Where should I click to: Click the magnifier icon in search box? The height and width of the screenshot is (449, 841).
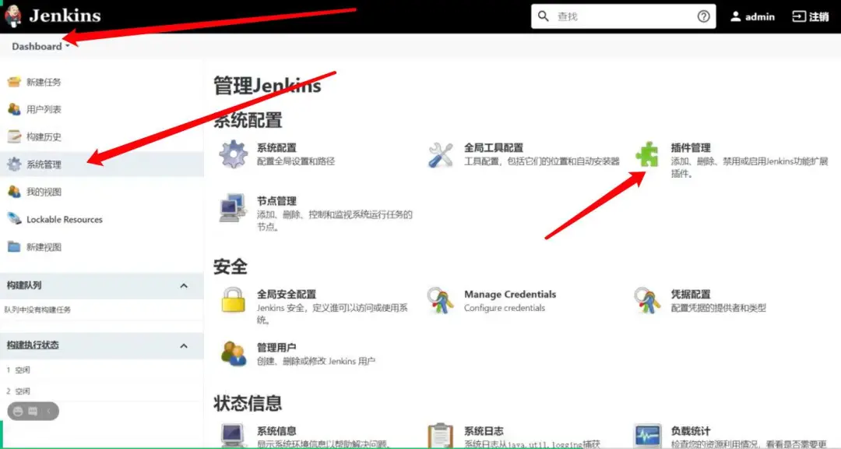click(x=544, y=16)
